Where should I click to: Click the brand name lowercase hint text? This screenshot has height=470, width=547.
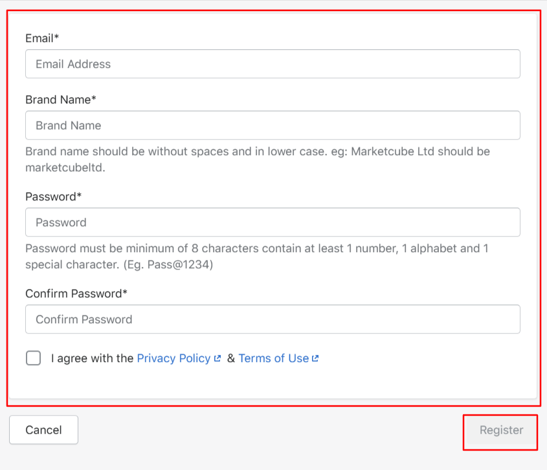(x=258, y=160)
